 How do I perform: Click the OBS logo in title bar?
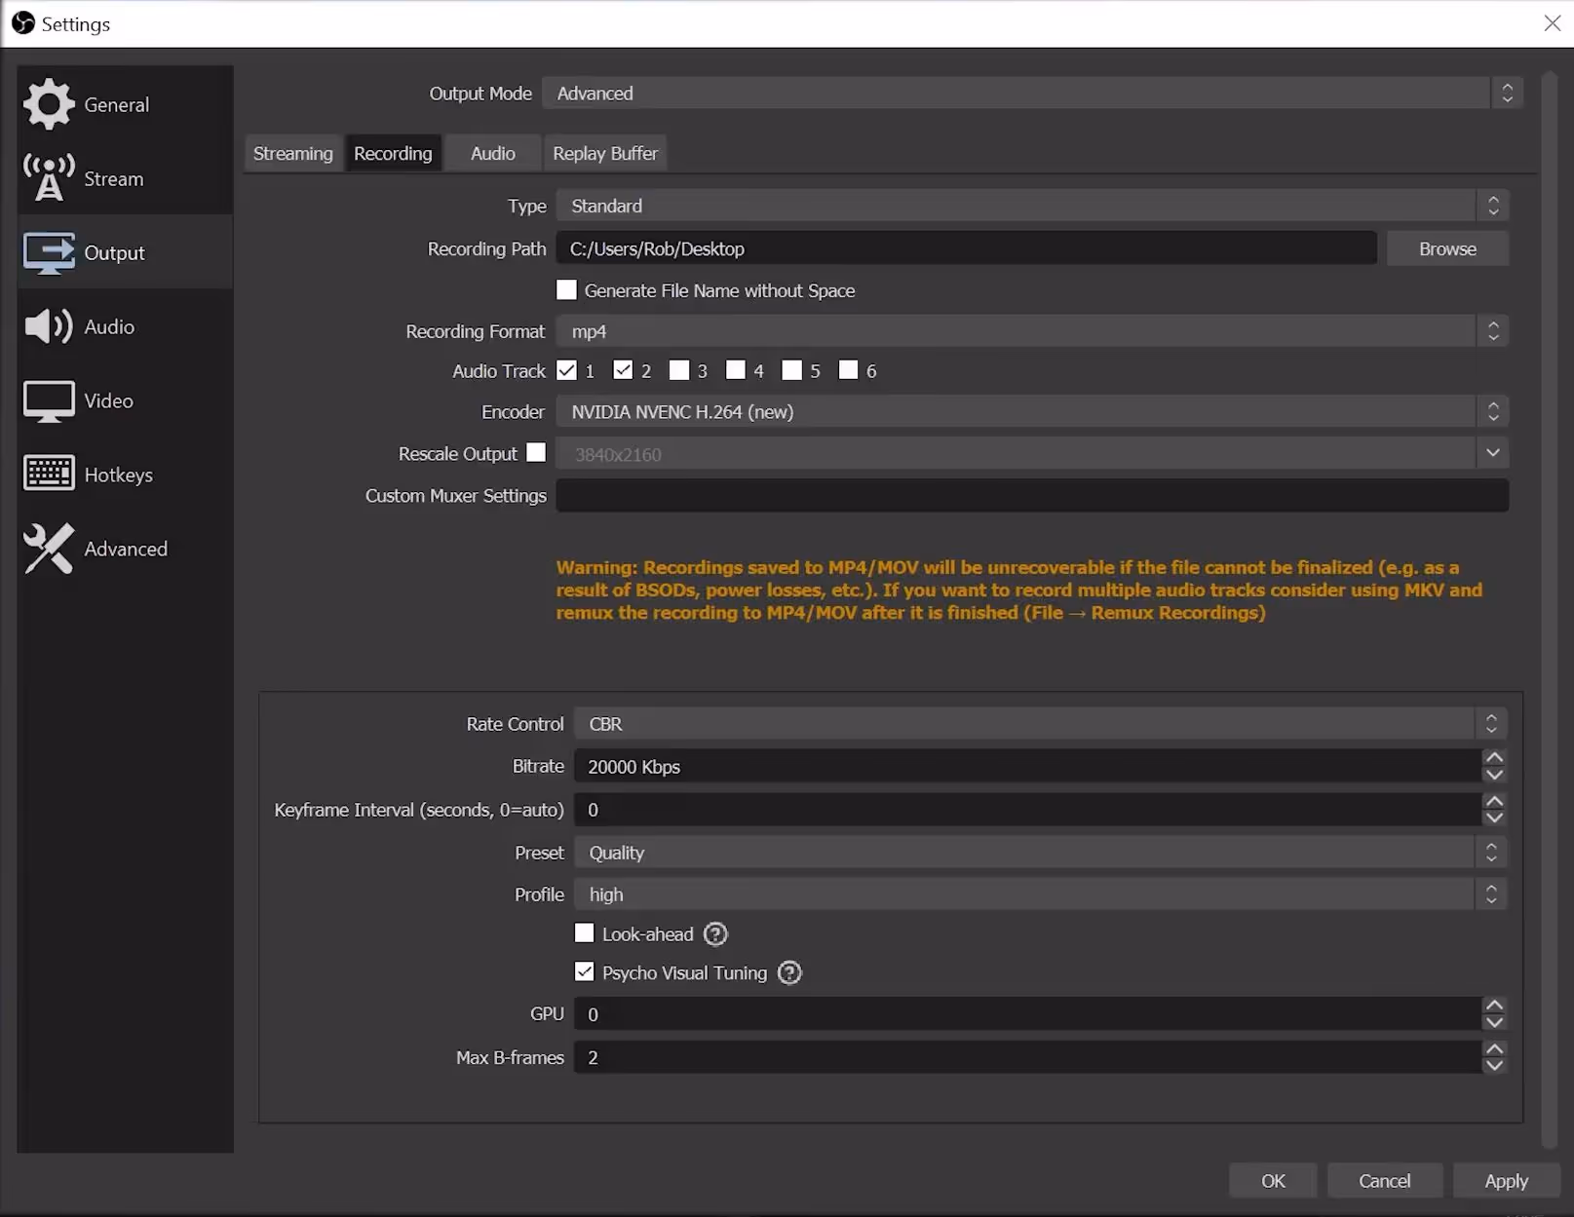[x=22, y=23]
